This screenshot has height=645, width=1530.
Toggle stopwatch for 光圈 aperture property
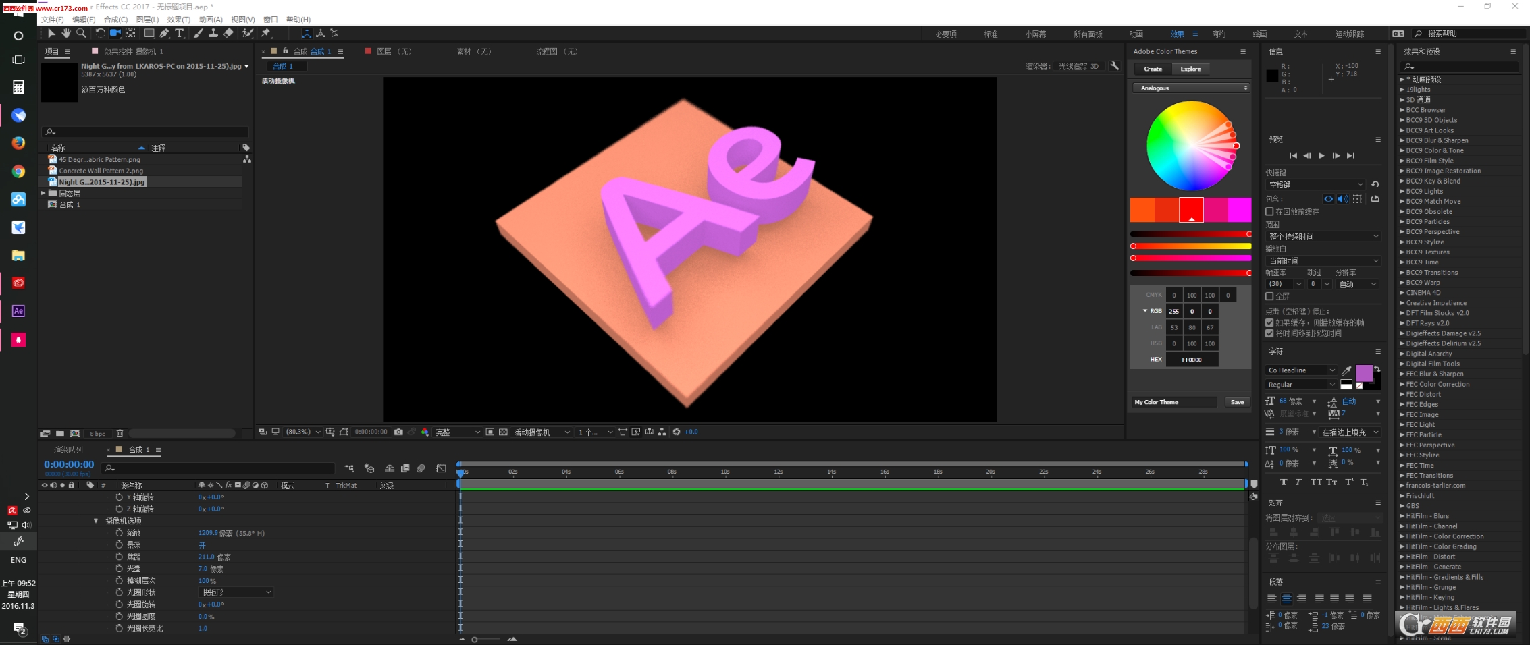[x=120, y=569]
